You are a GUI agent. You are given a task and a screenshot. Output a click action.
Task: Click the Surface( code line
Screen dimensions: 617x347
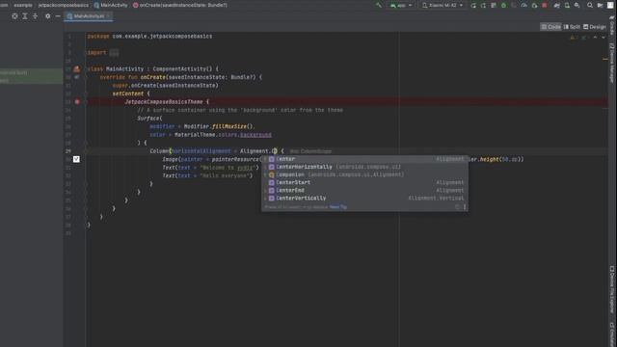point(149,119)
